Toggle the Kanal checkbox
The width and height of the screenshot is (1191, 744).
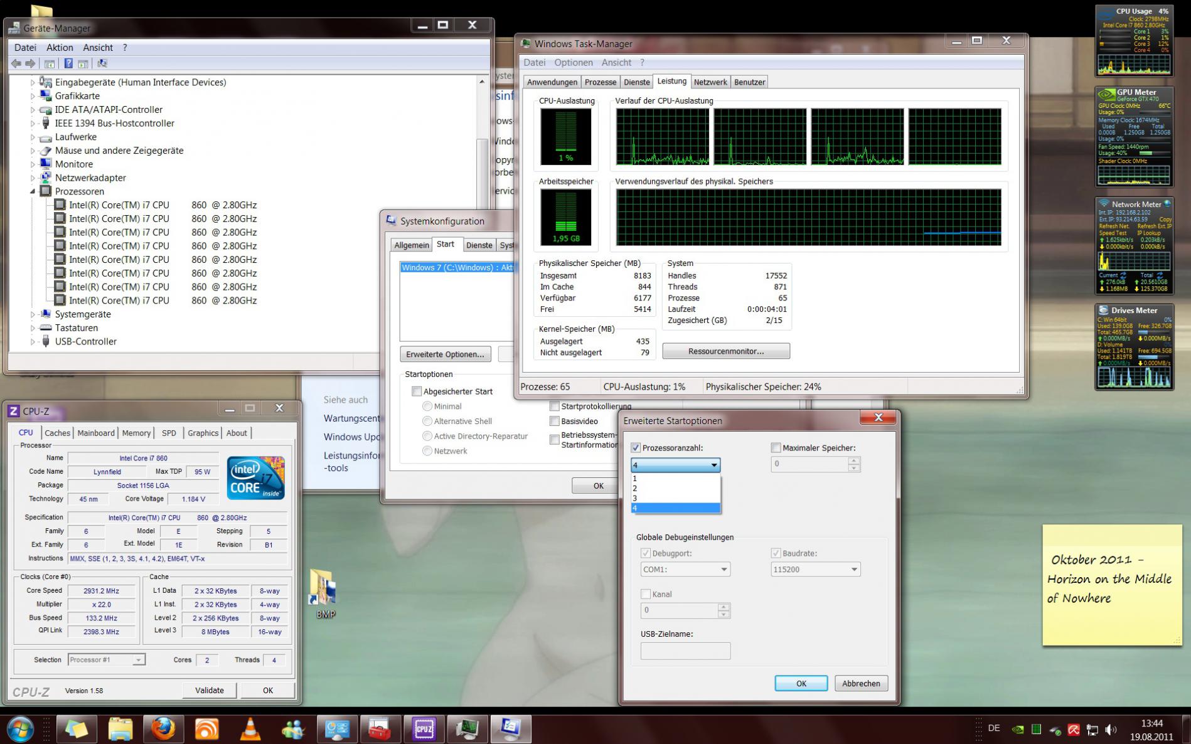coord(646,594)
